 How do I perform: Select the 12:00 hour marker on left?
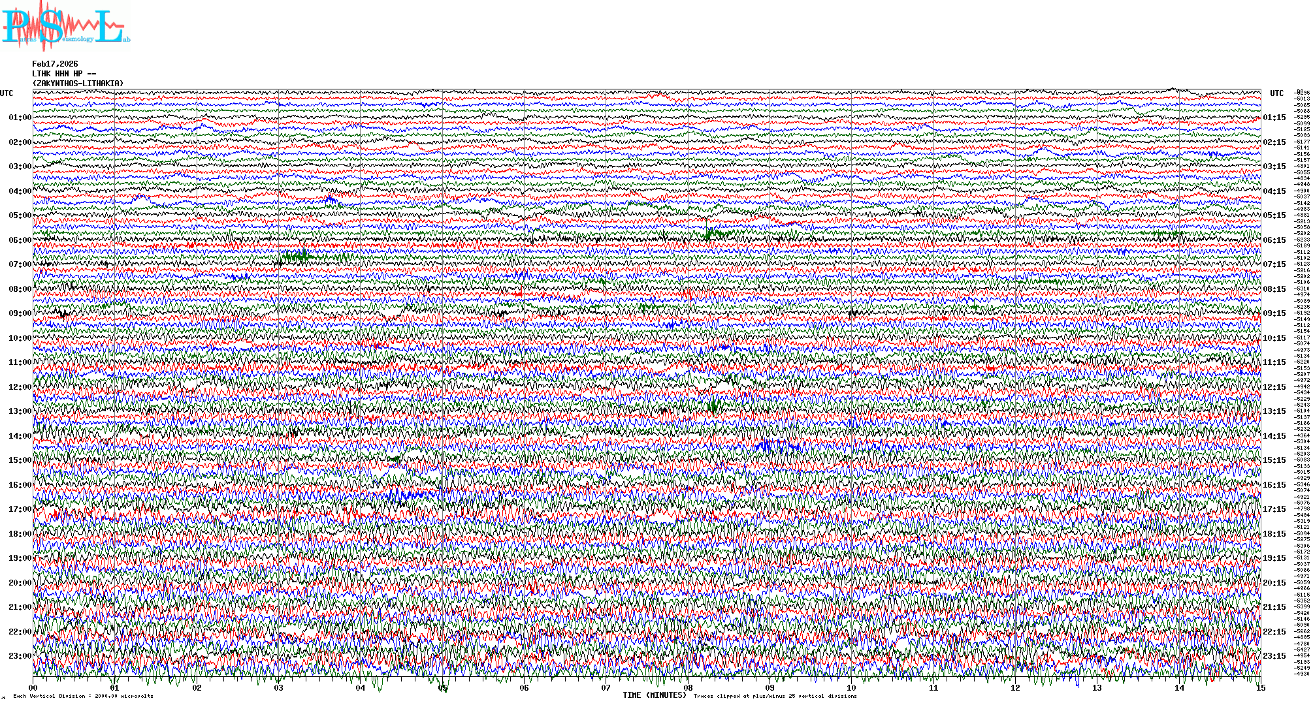[20, 387]
